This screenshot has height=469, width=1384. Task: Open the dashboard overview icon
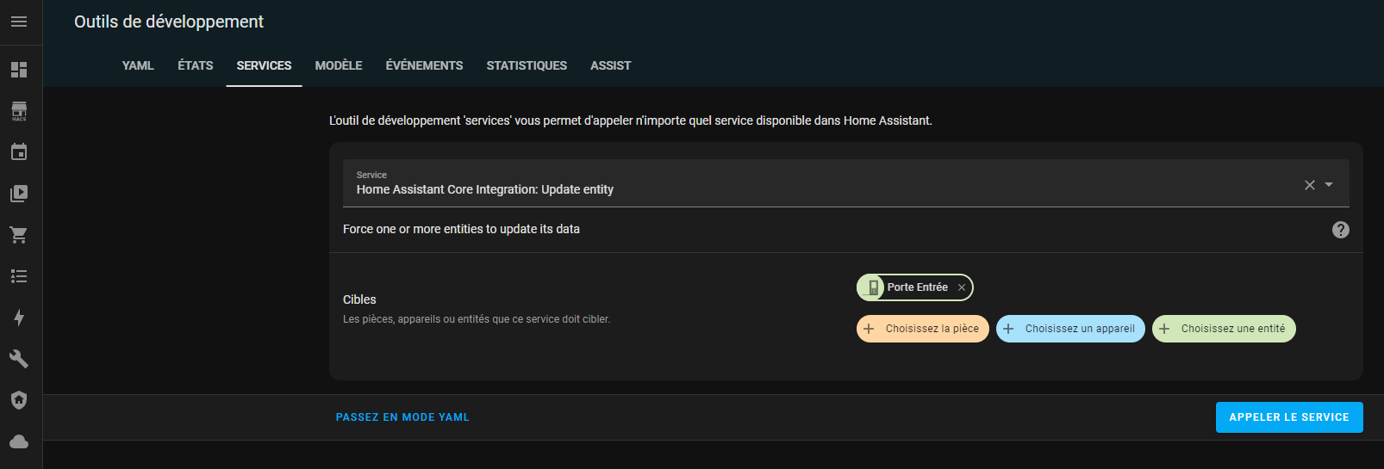19,70
